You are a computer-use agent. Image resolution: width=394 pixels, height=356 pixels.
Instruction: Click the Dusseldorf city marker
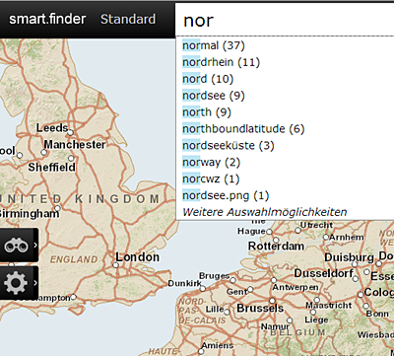(x=356, y=279)
